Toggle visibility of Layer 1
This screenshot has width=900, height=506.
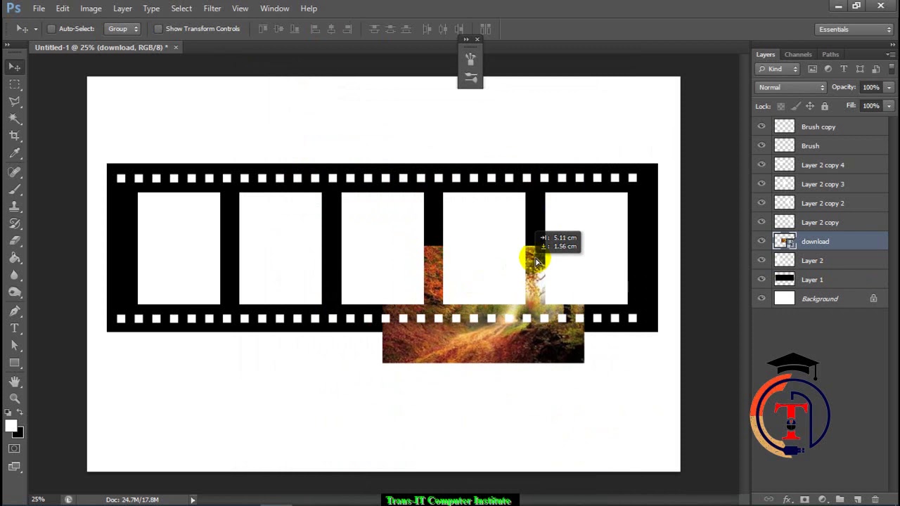(x=761, y=279)
